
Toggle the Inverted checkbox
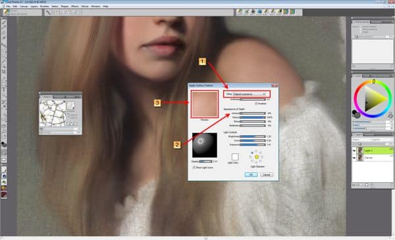pyautogui.click(x=256, y=103)
